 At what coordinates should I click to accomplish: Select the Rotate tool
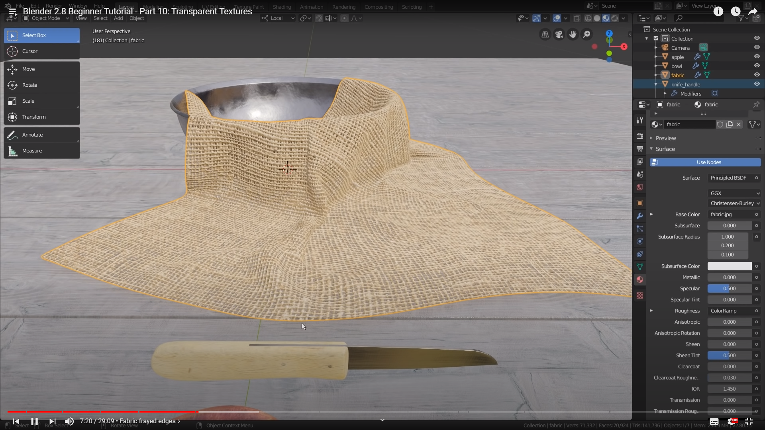(x=29, y=85)
